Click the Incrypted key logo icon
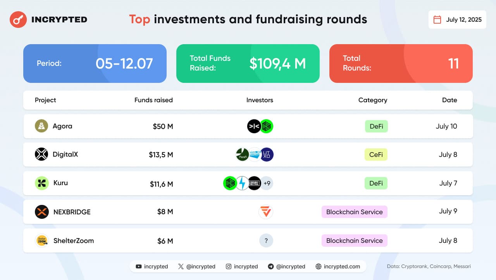Viewport: 496px width, 280px height. click(x=18, y=19)
